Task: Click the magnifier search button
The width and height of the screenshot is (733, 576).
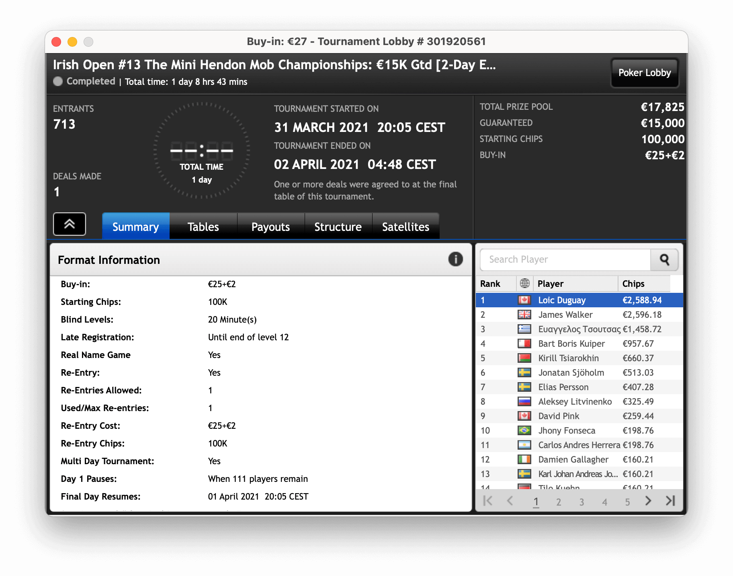Action: [664, 260]
